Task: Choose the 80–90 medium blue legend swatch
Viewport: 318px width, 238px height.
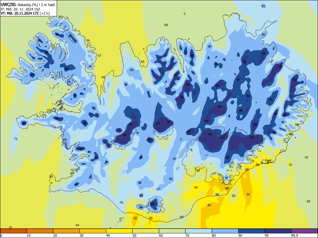Action: coord(225,231)
